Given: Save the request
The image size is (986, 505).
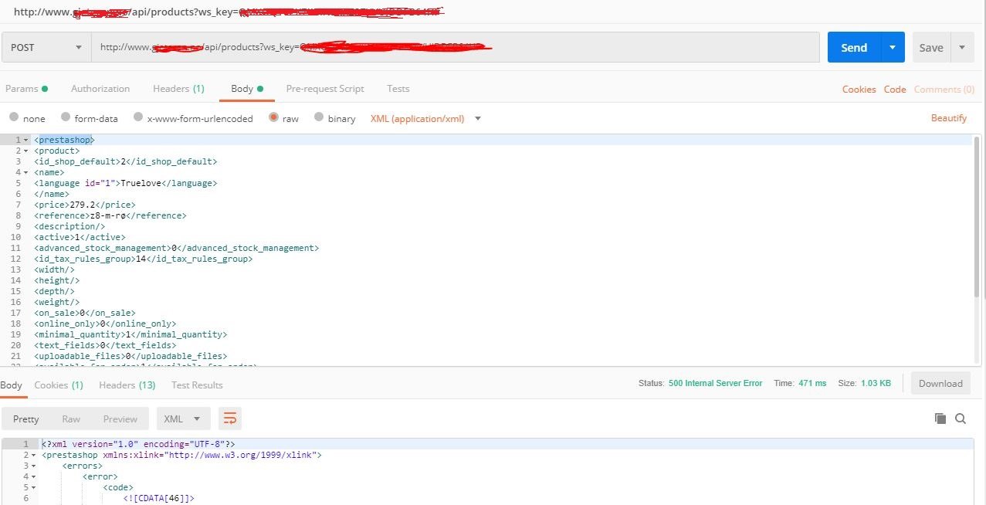Looking at the screenshot, I should click(931, 47).
